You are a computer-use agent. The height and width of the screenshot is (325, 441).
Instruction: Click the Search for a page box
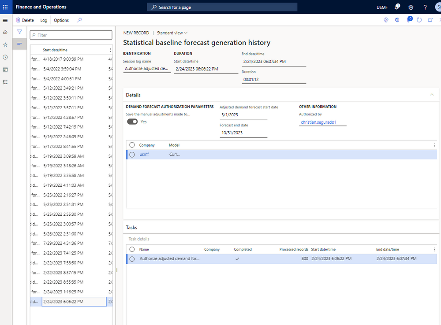(222, 7)
